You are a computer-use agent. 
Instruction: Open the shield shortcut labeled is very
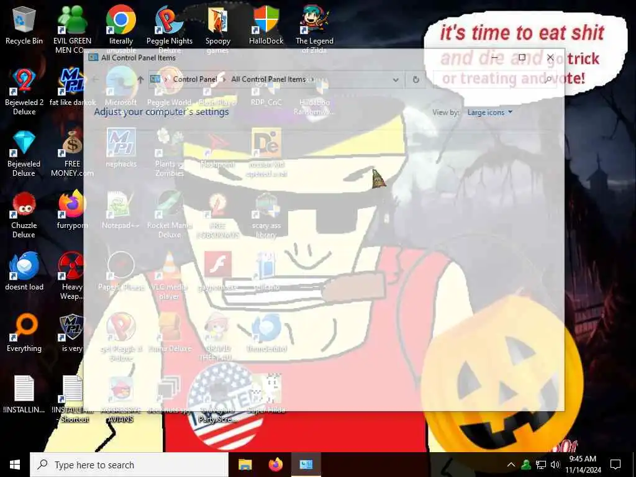click(x=72, y=334)
